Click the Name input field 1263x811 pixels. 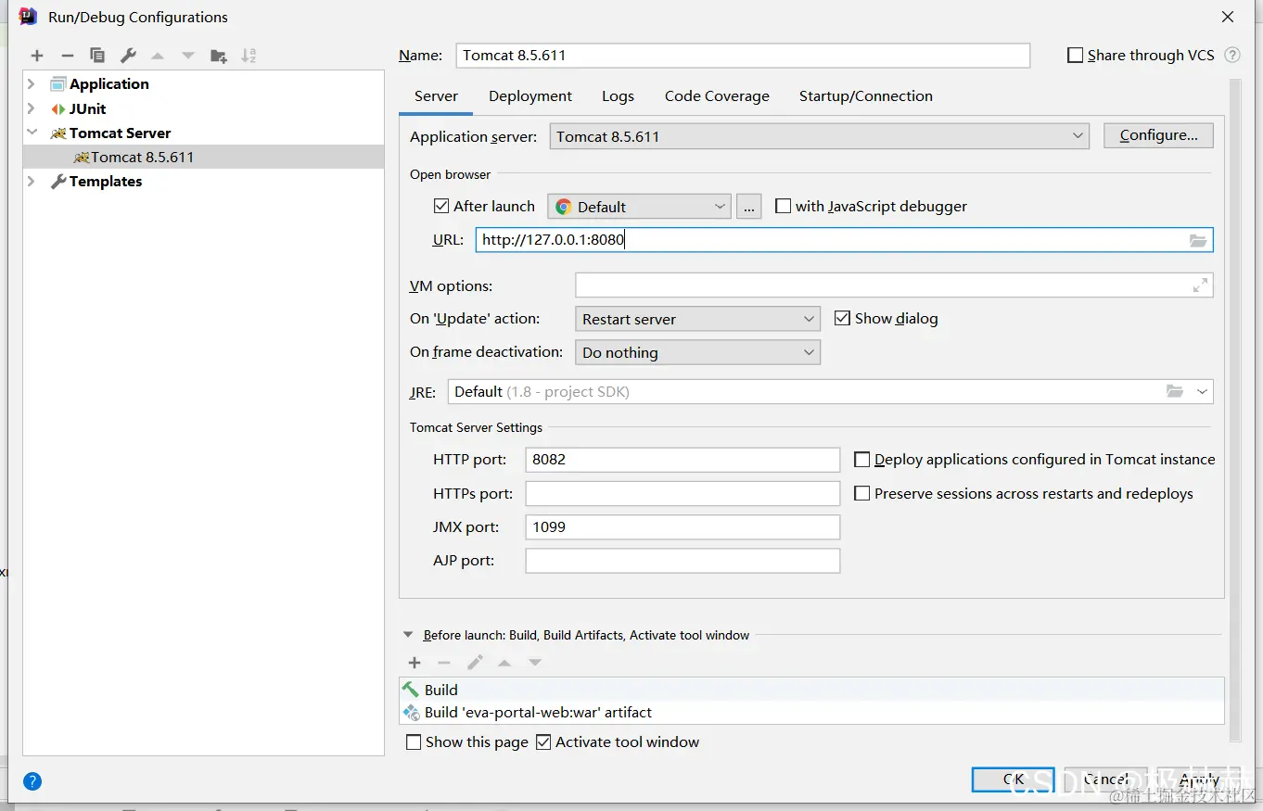(x=743, y=56)
